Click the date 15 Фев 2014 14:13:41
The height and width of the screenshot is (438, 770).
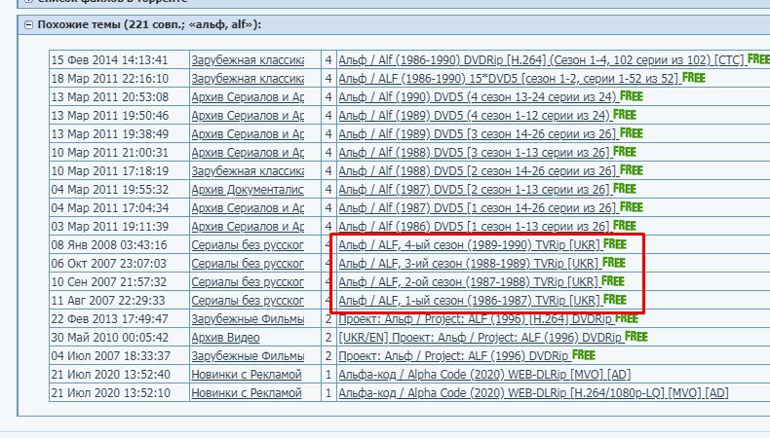(109, 59)
